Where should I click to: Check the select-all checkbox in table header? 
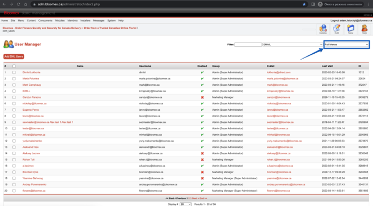click(x=14, y=67)
